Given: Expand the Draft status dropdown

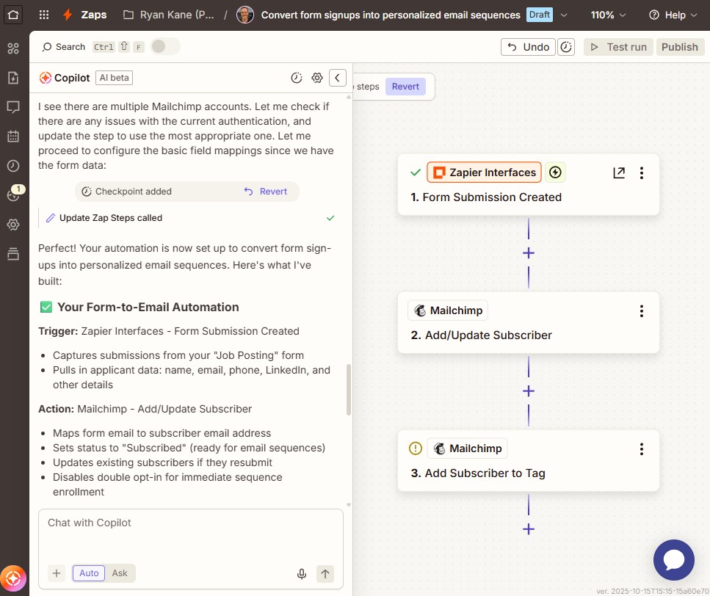Looking at the screenshot, I should click(x=564, y=15).
